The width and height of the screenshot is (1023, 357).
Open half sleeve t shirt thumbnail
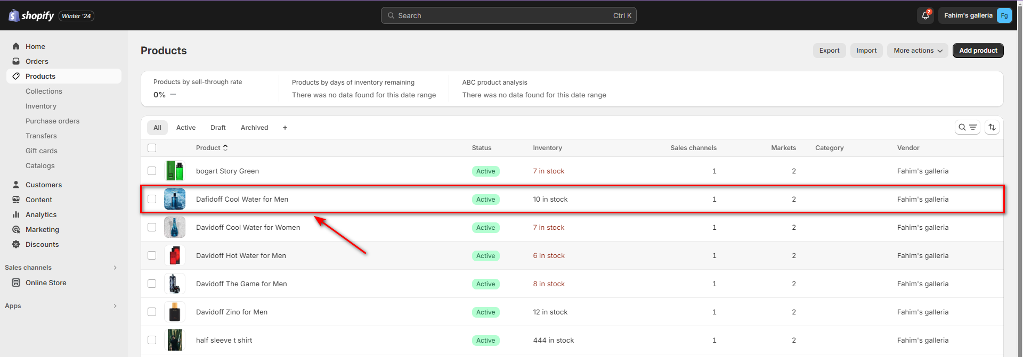(175, 340)
